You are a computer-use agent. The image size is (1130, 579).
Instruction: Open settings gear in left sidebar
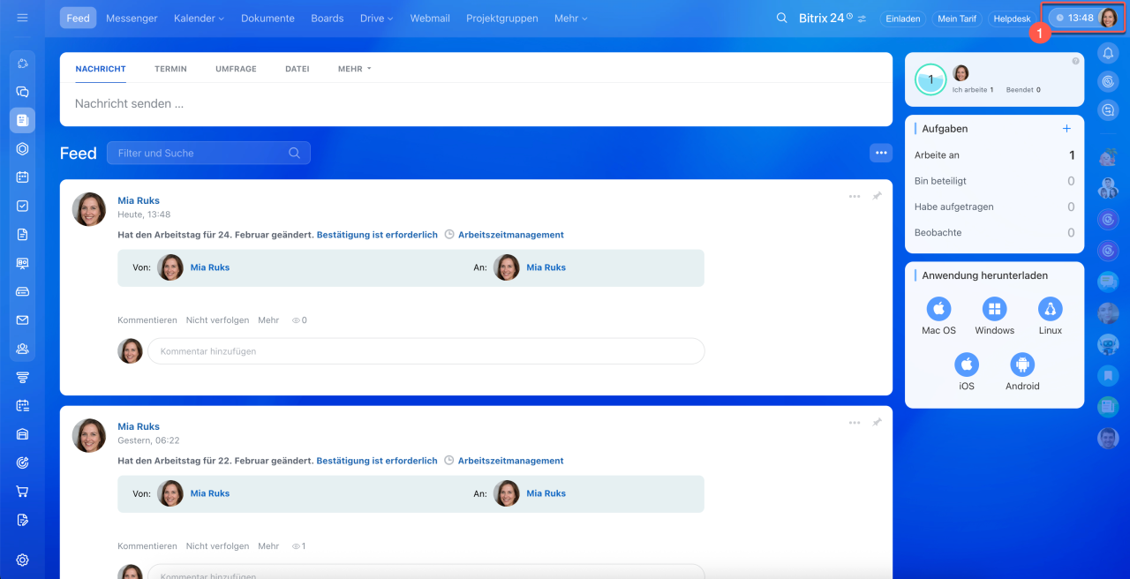pos(22,560)
